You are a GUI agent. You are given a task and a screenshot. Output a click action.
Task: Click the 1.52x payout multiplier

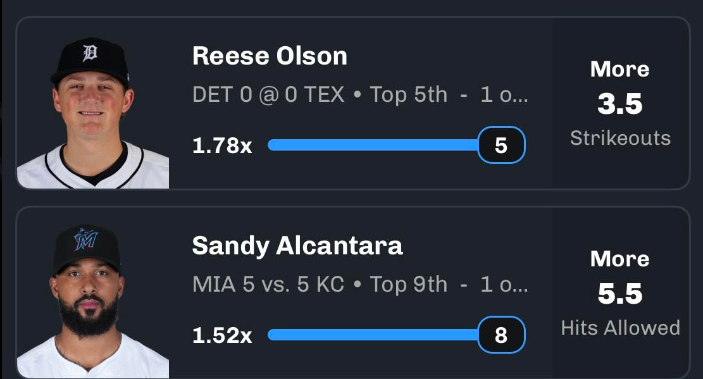222,335
